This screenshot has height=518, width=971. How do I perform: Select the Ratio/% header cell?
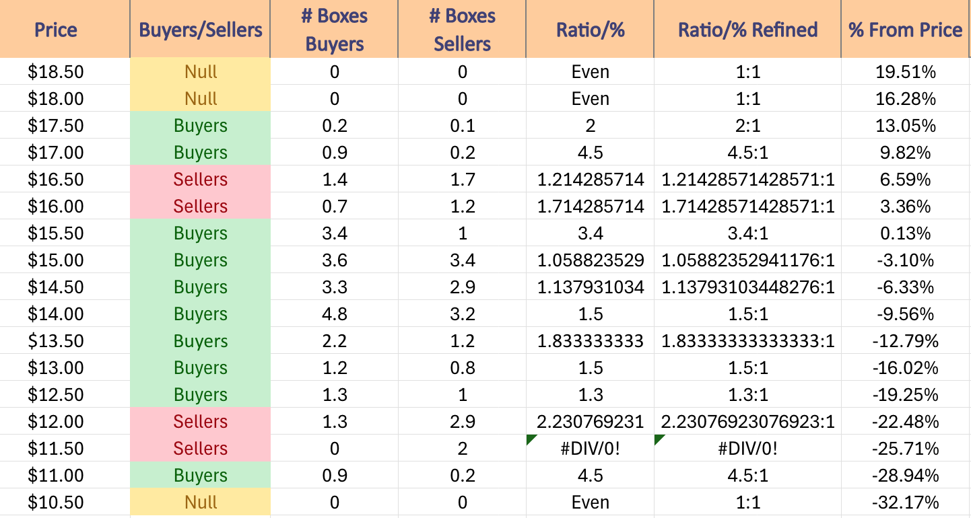(591, 29)
